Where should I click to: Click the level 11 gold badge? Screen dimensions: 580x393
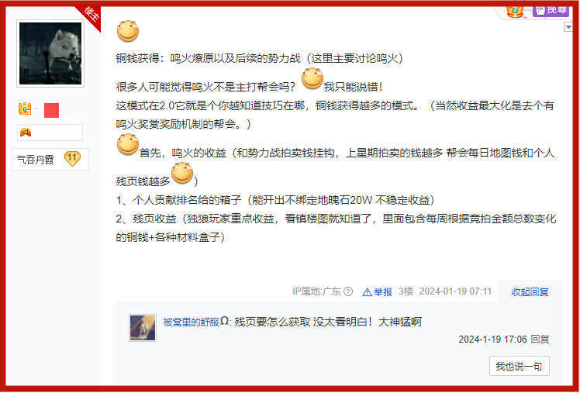[x=72, y=159]
